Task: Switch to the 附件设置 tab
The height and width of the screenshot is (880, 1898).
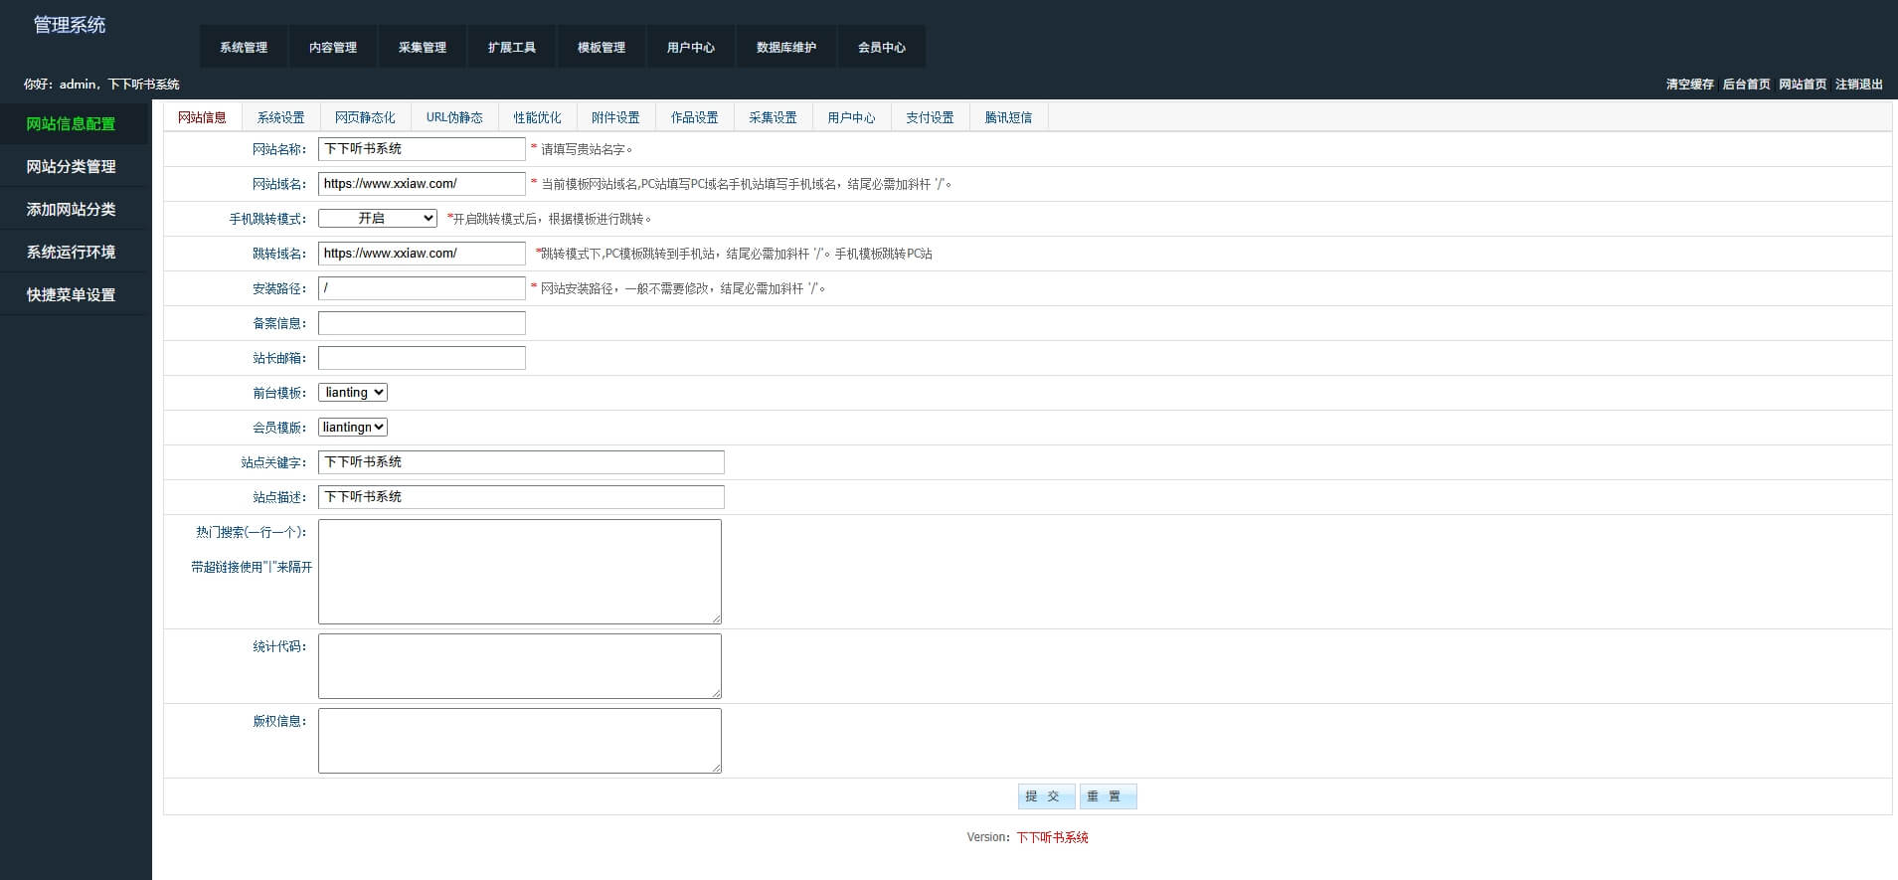Action: (616, 117)
